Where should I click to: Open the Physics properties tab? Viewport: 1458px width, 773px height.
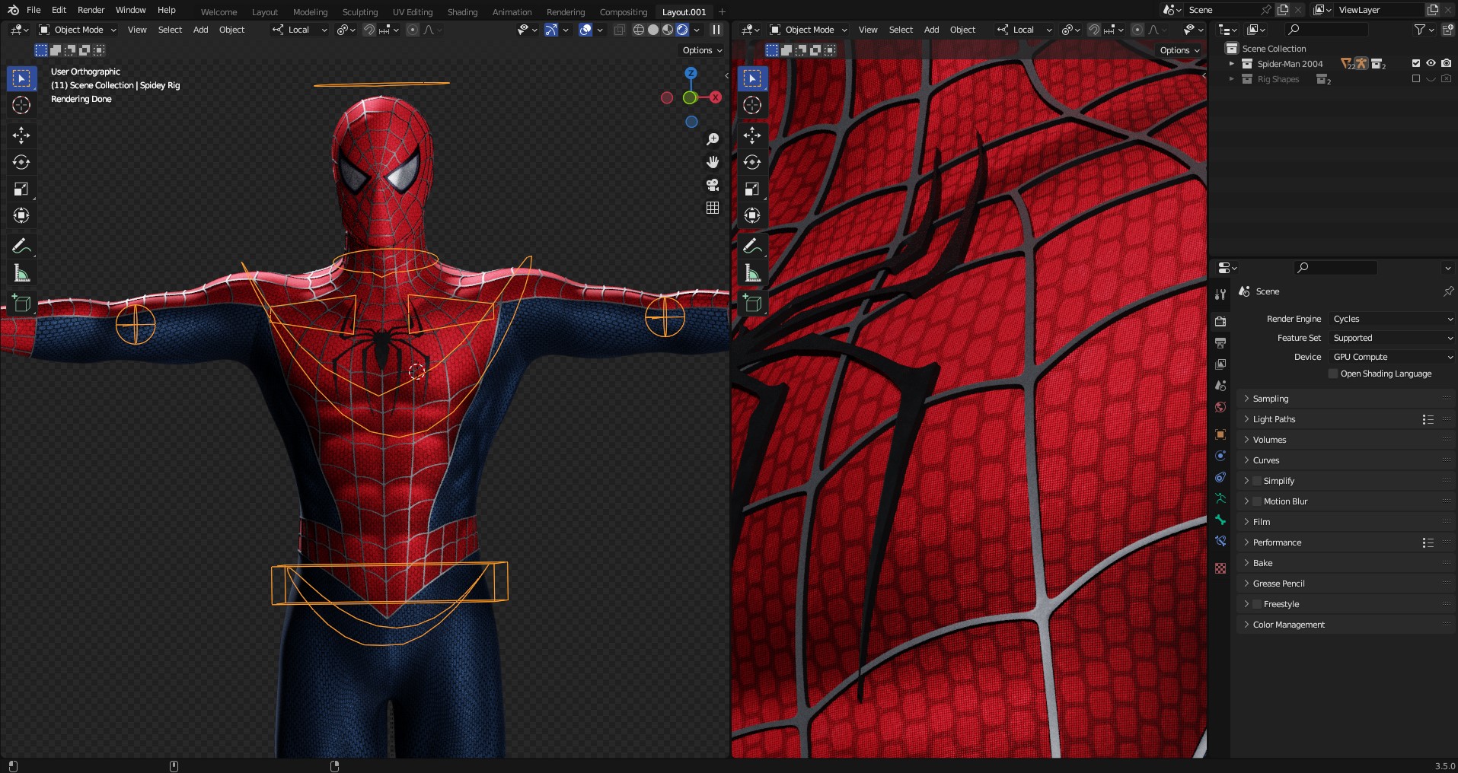pyautogui.click(x=1220, y=456)
